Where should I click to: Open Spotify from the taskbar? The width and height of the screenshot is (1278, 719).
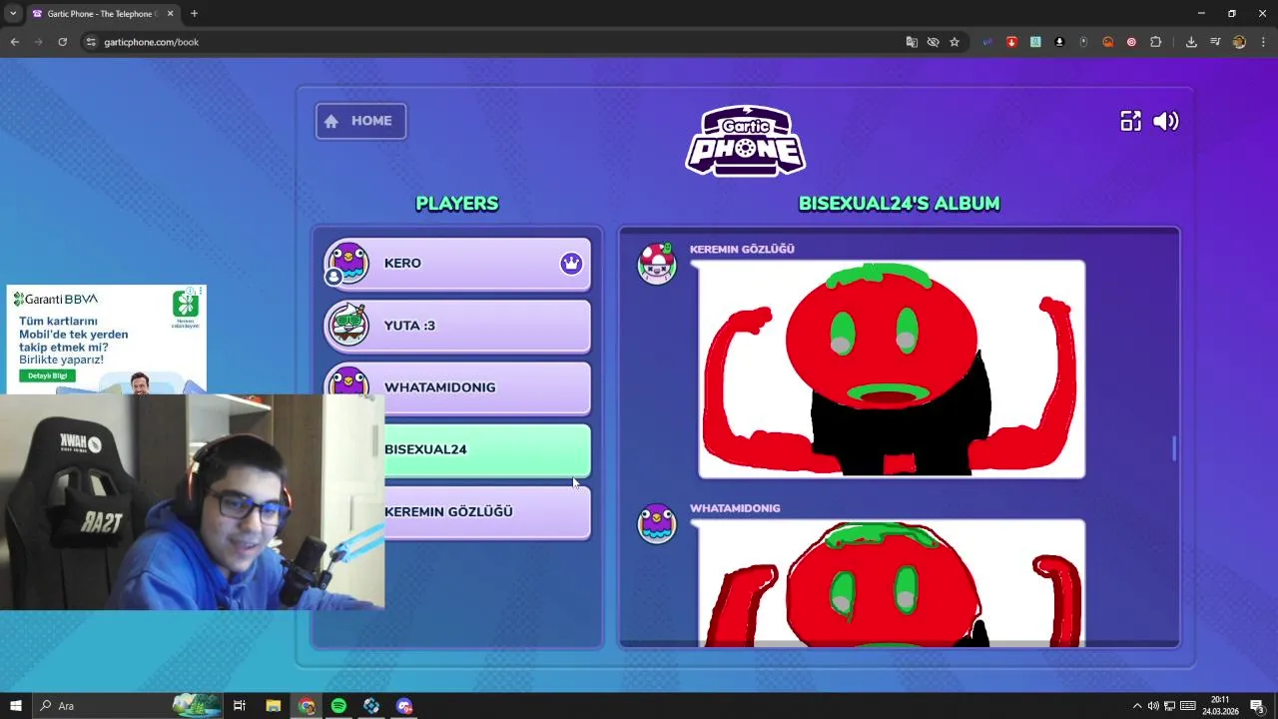coord(338,706)
